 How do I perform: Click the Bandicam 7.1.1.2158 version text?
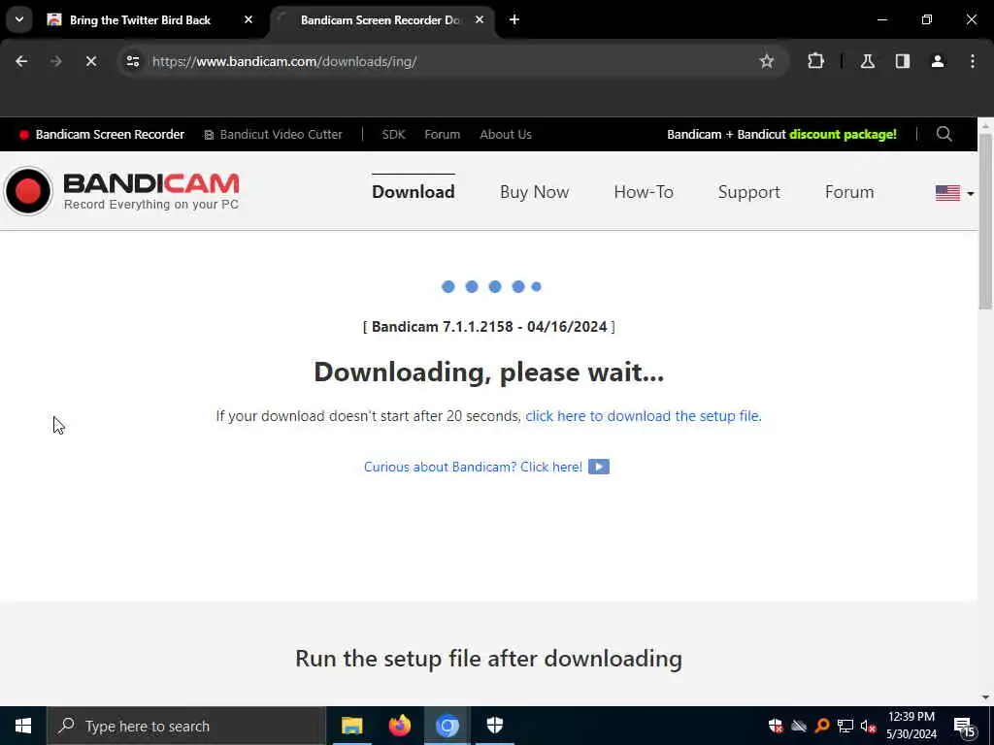tap(489, 327)
